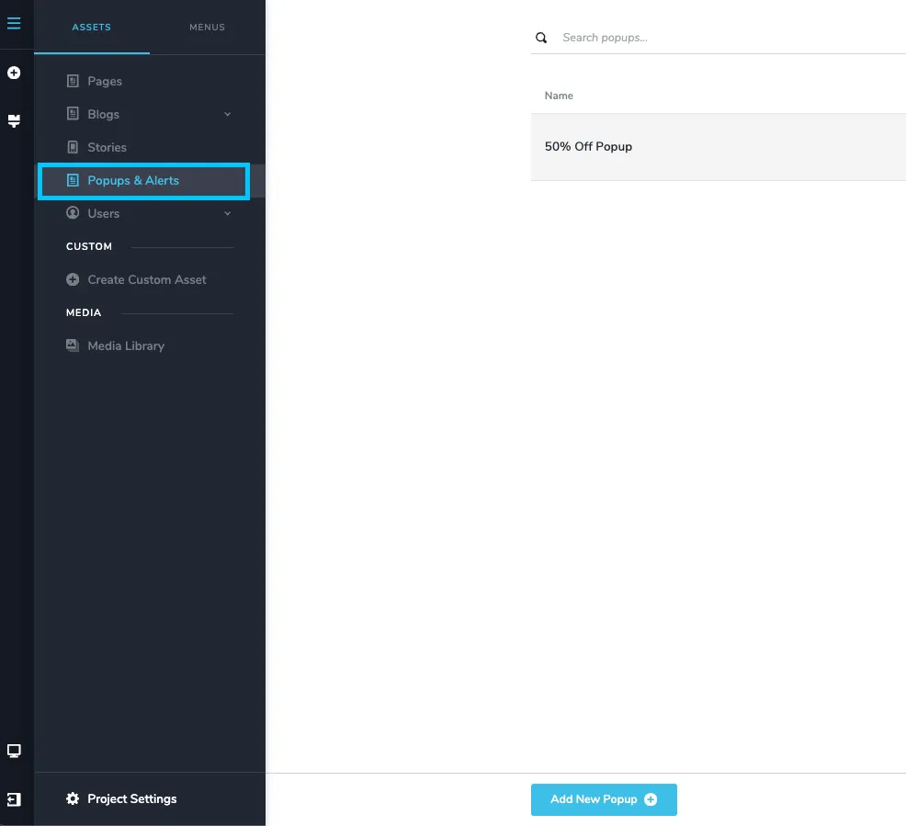Click the Pages document icon
This screenshot has height=826, width=906.
tap(73, 81)
